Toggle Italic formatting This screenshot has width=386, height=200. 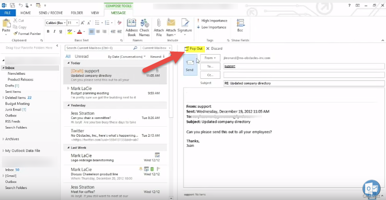coord(55,31)
